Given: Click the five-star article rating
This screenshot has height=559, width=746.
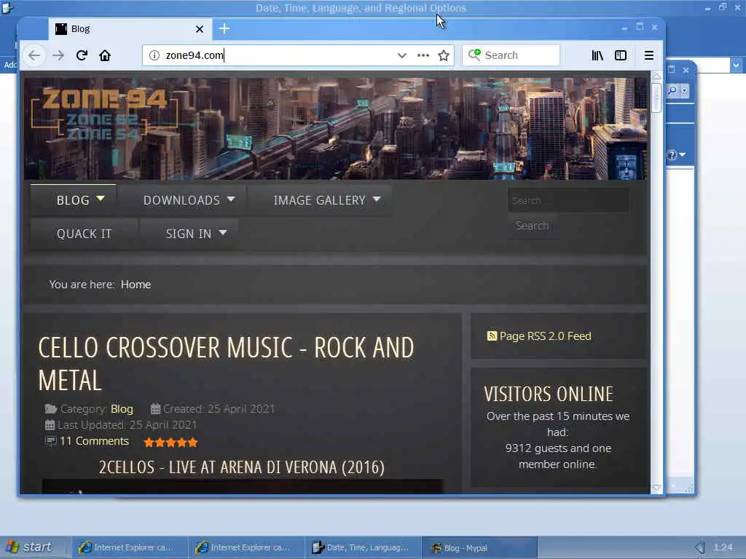Looking at the screenshot, I should tap(170, 443).
